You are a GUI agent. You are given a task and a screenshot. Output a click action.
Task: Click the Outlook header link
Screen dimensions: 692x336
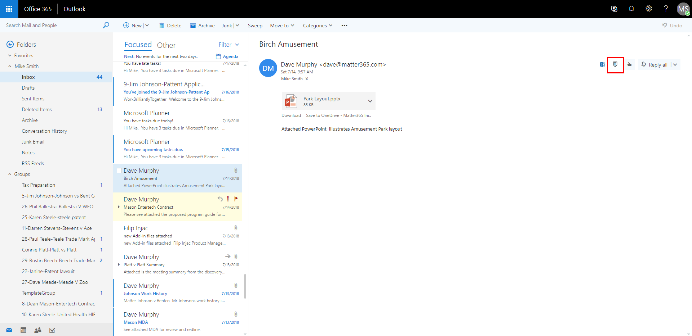click(75, 9)
